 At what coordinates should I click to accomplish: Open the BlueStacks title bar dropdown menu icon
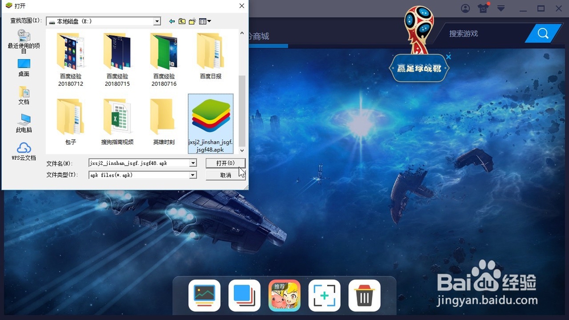click(x=501, y=9)
